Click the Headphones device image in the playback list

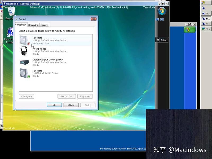24,51
